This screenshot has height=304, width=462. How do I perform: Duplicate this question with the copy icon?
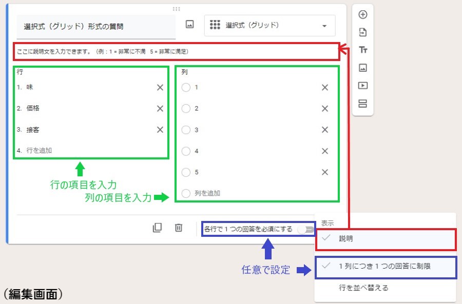click(158, 228)
